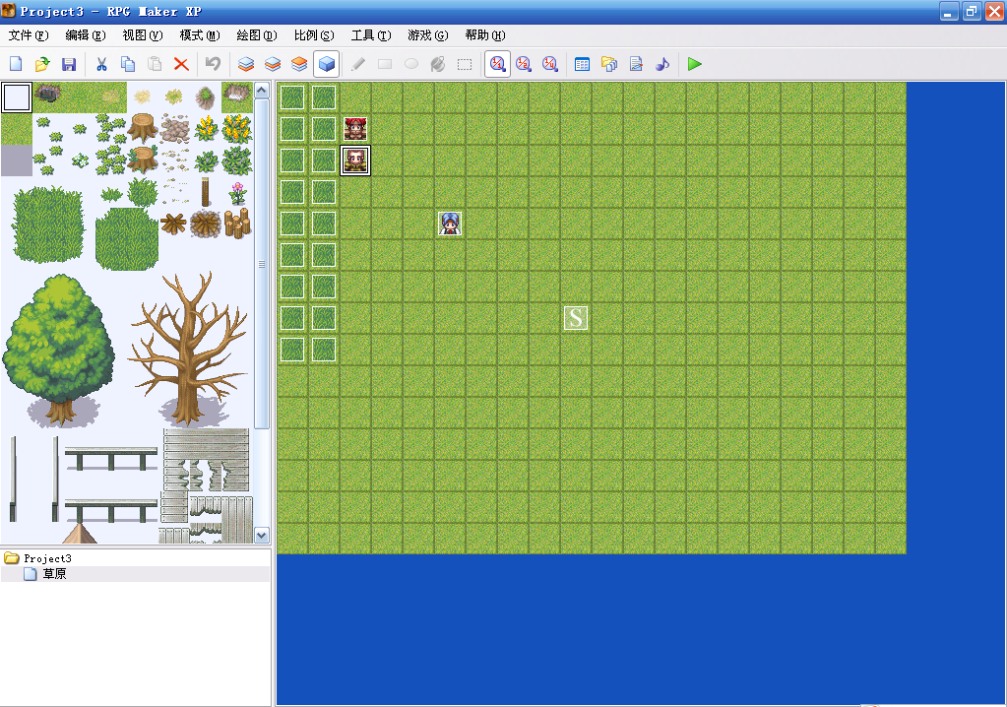Set map zoom to 1:2 scale
The height and width of the screenshot is (707, 1007).
[x=524, y=64]
